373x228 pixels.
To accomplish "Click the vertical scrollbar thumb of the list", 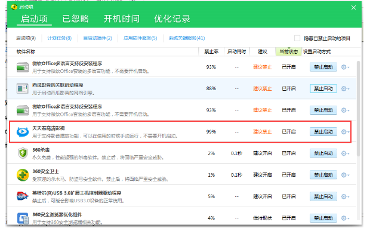I will (358, 109).
